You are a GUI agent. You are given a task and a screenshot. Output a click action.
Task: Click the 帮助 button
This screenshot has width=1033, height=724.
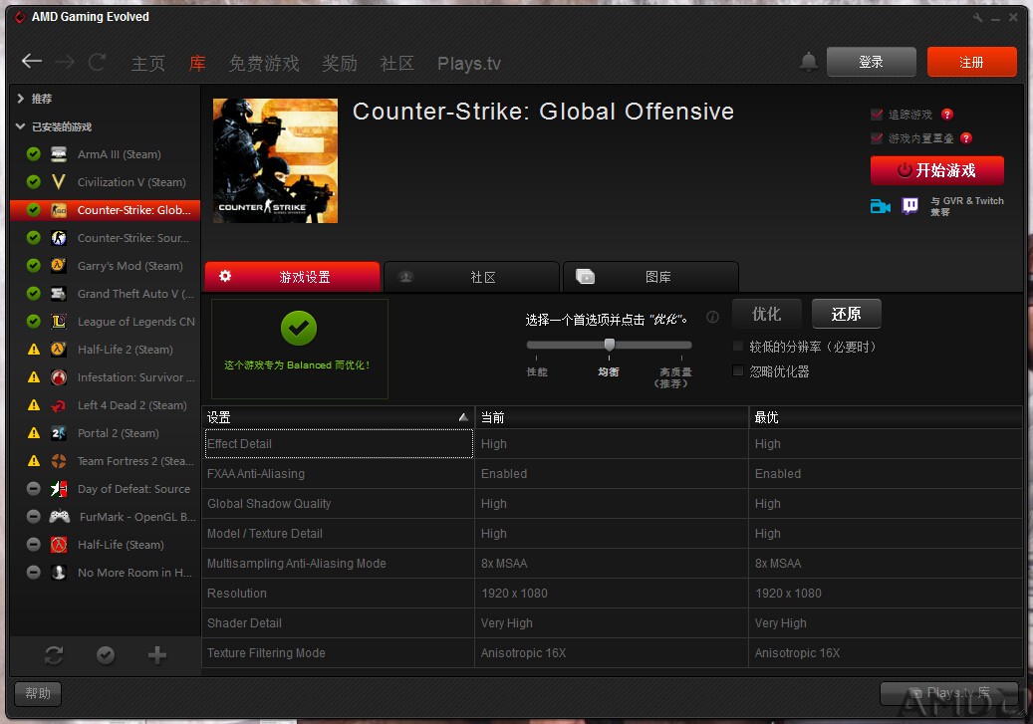(38, 693)
